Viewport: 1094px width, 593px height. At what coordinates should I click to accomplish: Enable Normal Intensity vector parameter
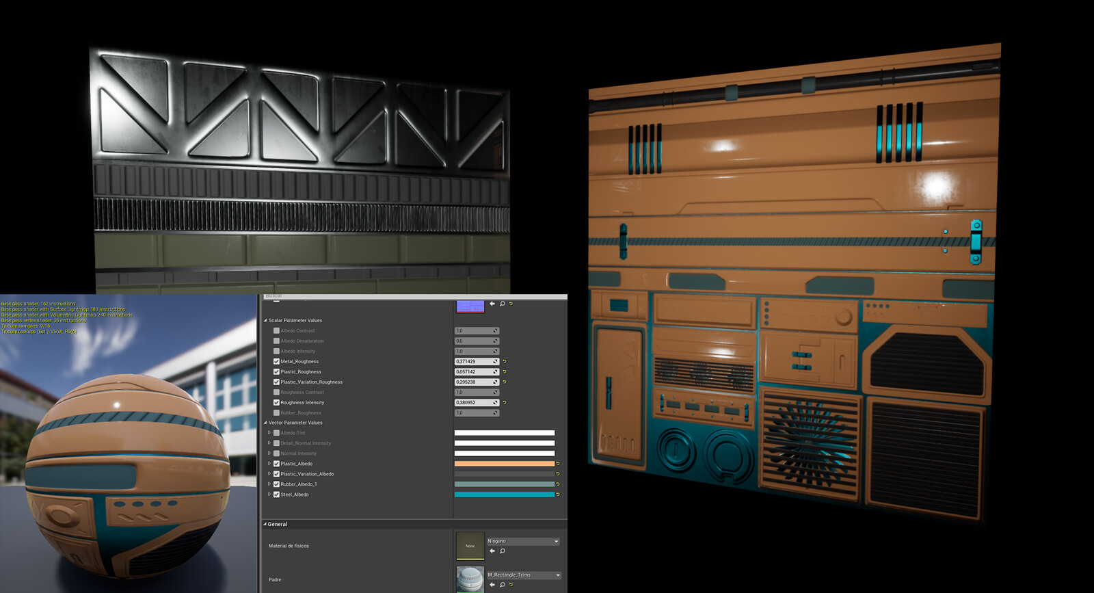click(276, 453)
